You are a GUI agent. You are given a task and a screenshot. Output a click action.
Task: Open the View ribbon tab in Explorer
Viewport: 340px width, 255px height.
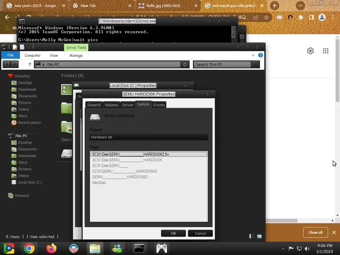coord(54,55)
